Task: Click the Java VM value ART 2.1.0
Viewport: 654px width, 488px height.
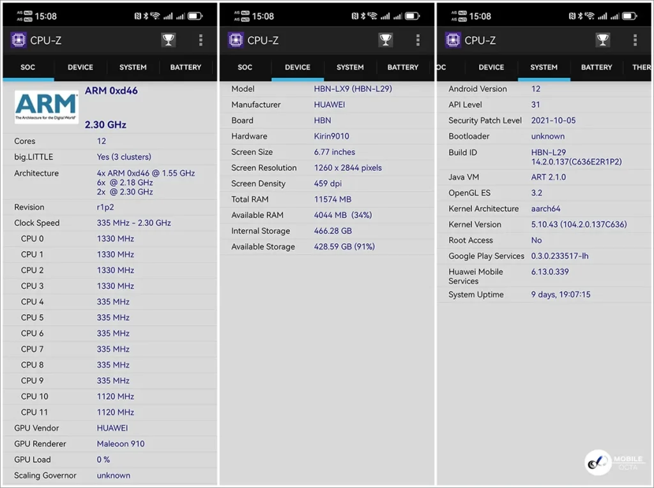Action: pos(549,177)
